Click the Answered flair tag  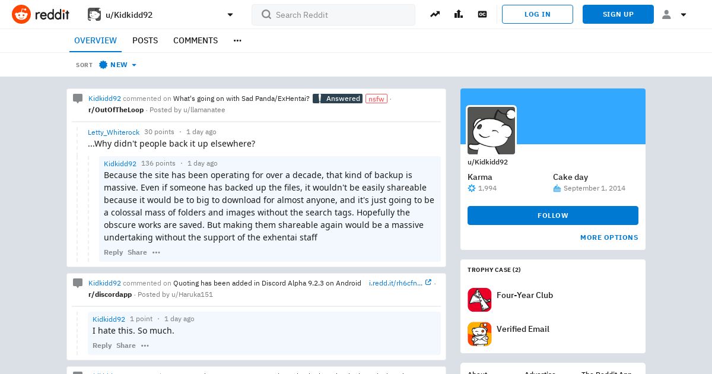click(x=338, y=99)
